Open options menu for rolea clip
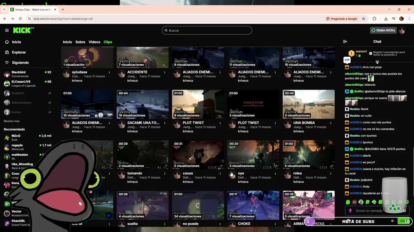 point(331,174)
